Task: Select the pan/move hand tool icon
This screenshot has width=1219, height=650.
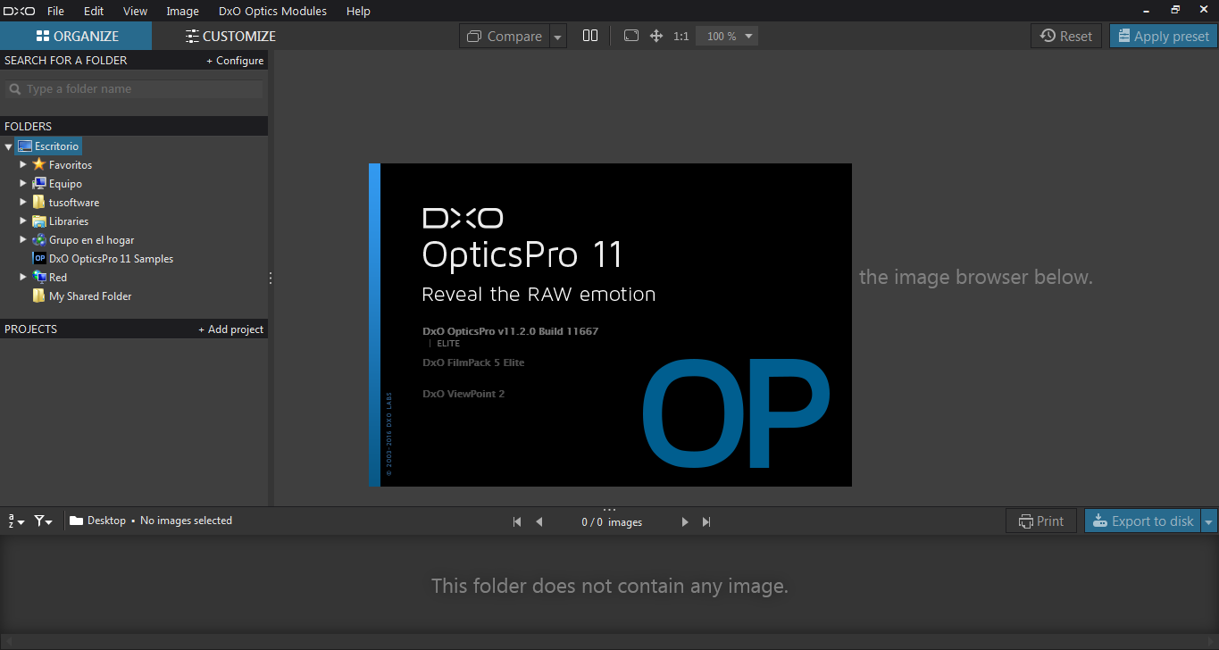Action: point(656,36)
